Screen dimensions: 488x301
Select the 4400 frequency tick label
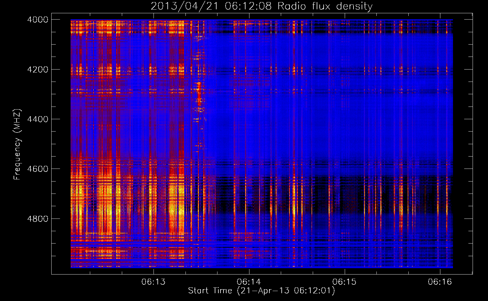click(x=38, y=119)
